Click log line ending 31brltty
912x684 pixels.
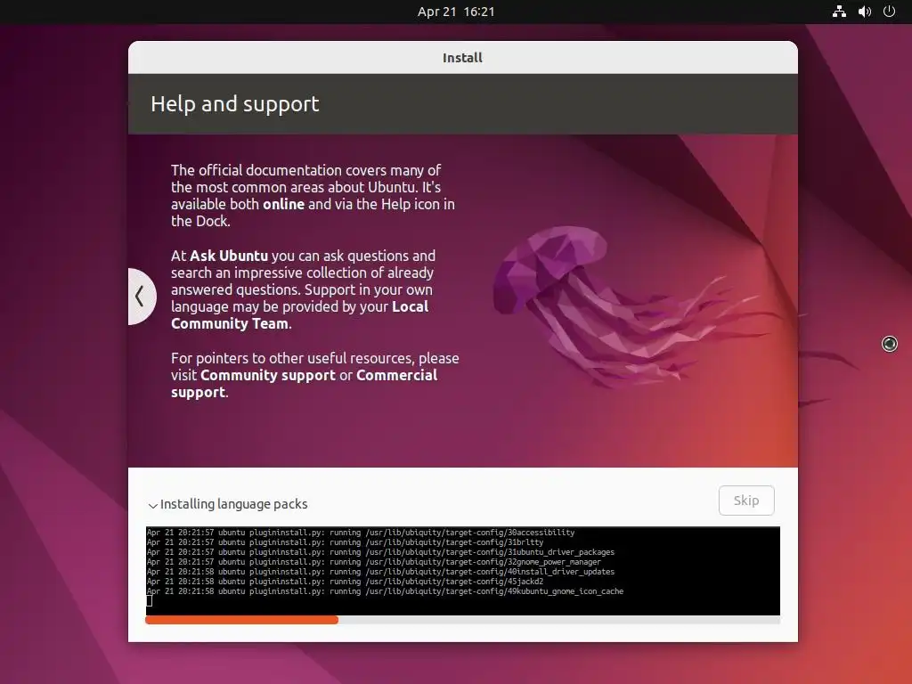345,542
